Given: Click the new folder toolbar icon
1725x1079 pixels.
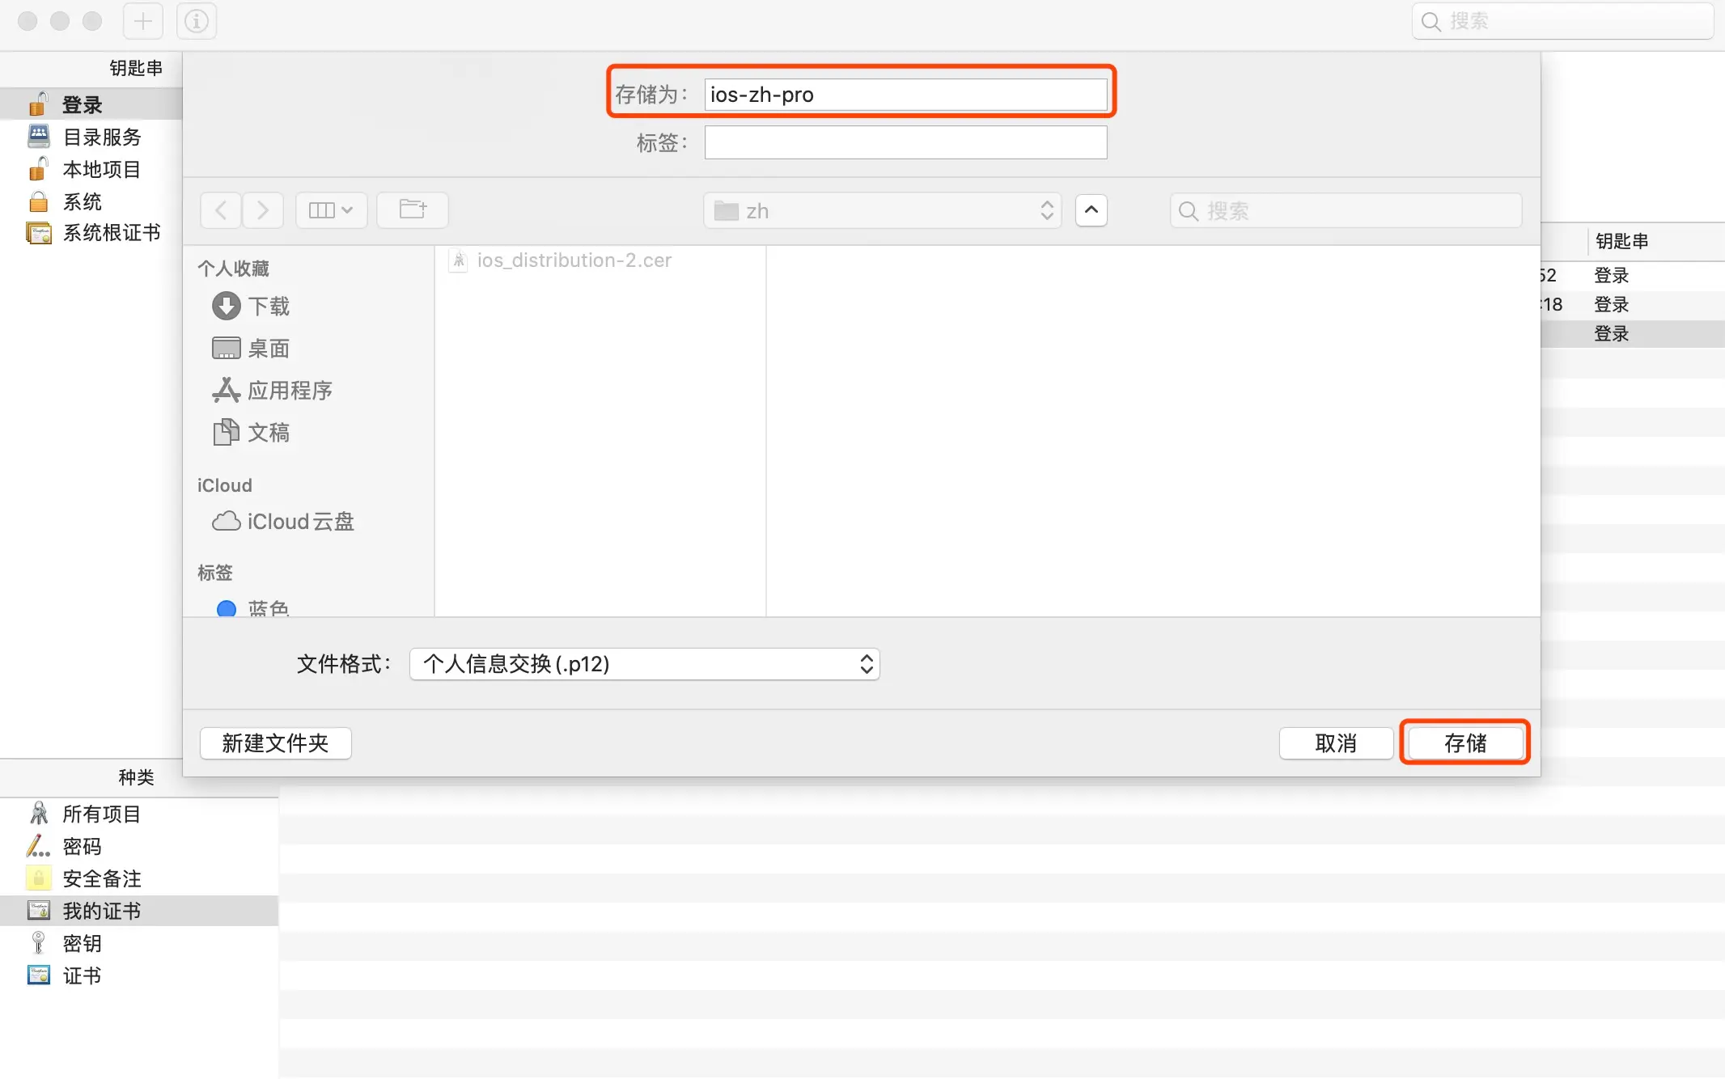Looking at the screenshot, I should point(413,210).
